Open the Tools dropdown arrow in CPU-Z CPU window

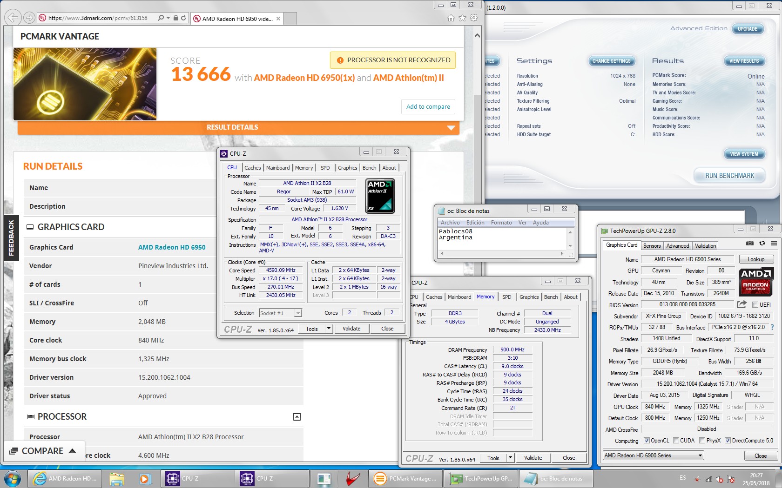pos(329,329)
